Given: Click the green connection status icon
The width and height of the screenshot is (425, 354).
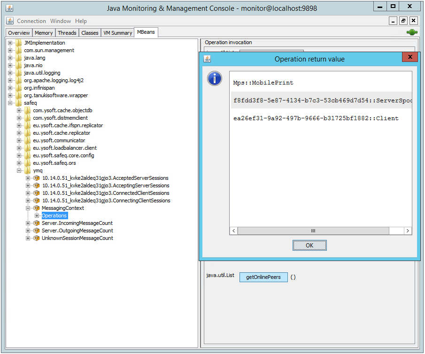Looking at the screenshot, I should tap(412, 32).
